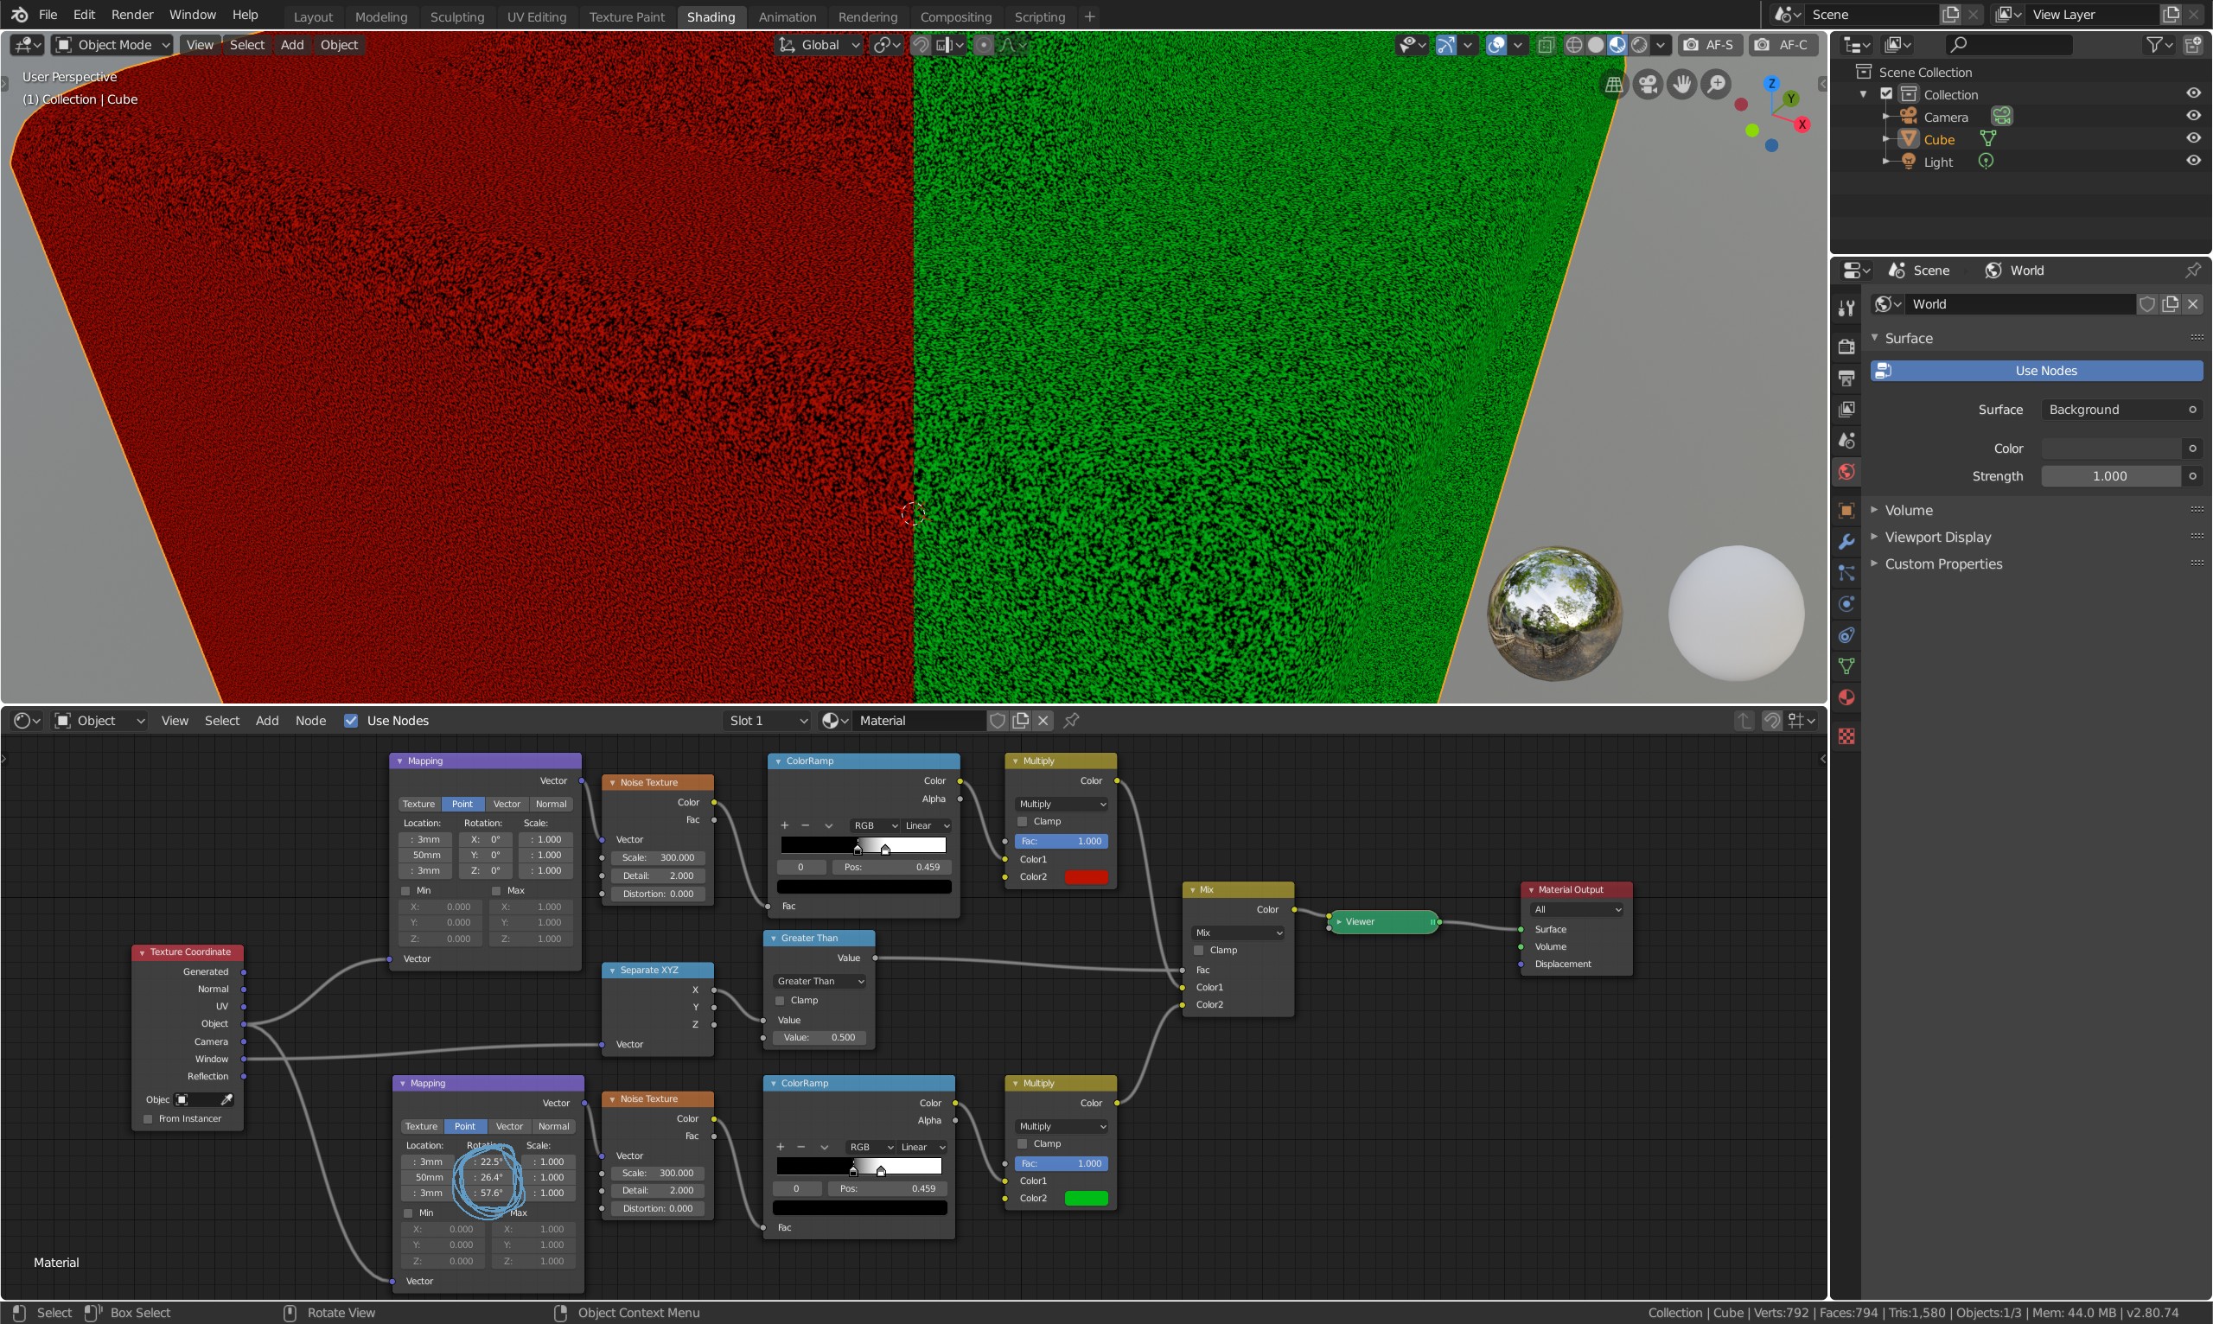2213x1324 pixels.
Task: Open the Render properties tab icon
Action: [x=1846, y=346]
